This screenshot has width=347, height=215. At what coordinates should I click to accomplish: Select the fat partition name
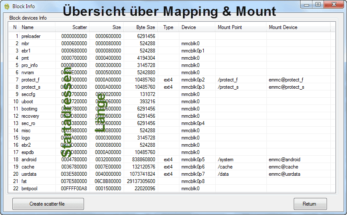24,181
